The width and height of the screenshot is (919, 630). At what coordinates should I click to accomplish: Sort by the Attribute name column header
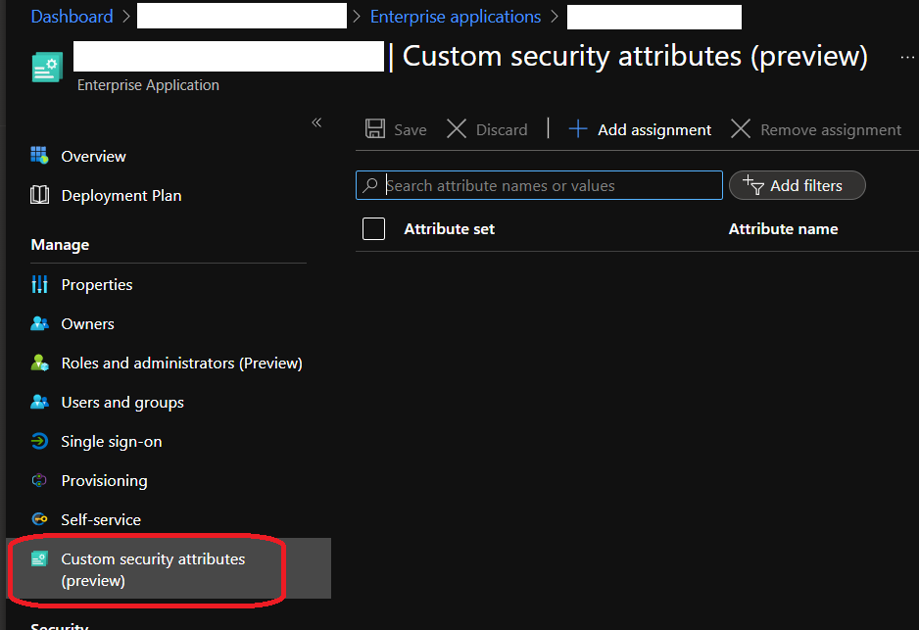coord(783,229)
